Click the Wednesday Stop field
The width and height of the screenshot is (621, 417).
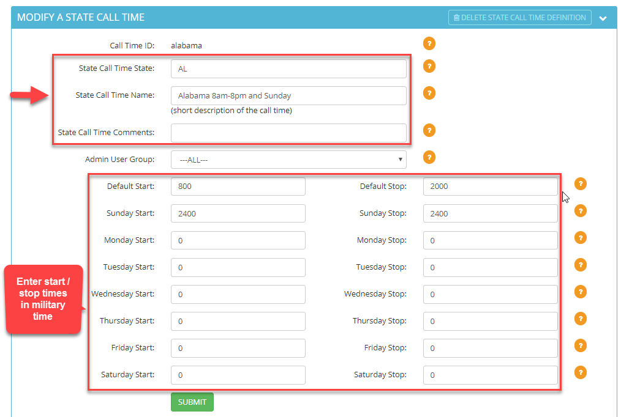coord(491,294)
